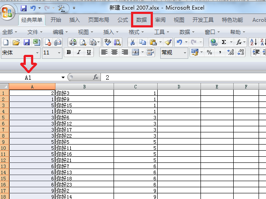
Task: Click the document permission restrict icon
Action: 48,42
